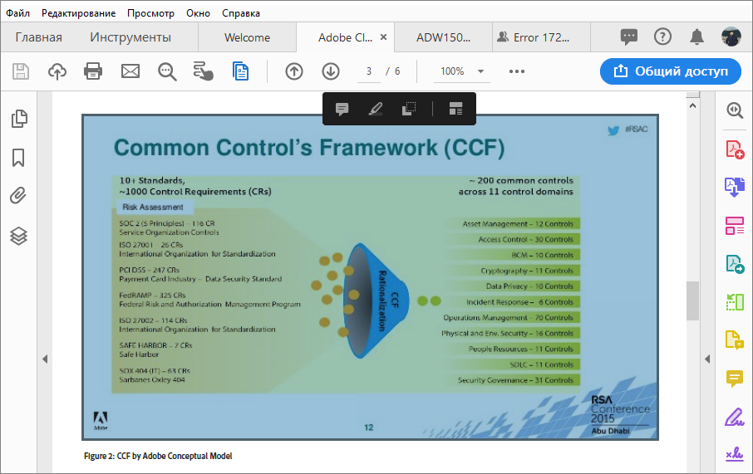Open the Help question mark menu
The width and height of the screenshot is (753, 474).
(662, 37)
